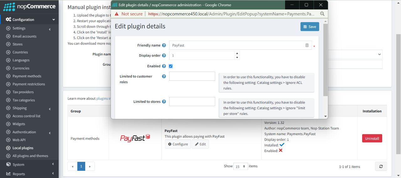The width and height of the screenshot is (401, 178).
Task: Click the red Uninstall button
Action: (372, 138)
